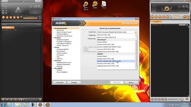Click the device list scrollbar down arrow
This screenshot has width=191, height=107.
136,68
